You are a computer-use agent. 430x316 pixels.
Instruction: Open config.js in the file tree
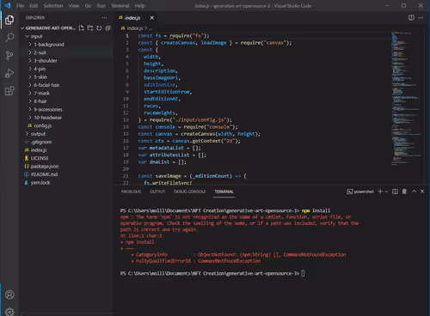[42, 125]
